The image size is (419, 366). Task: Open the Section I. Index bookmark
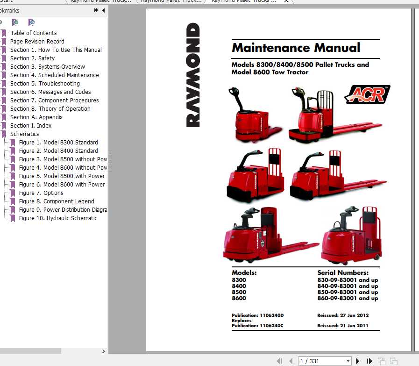coord(31,126)
